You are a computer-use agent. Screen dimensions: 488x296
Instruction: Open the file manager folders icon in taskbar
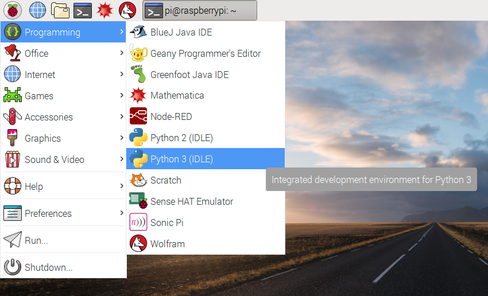point(60,10)
